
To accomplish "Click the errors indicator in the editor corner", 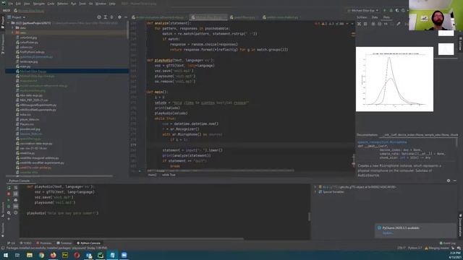I will click(317, 24).
